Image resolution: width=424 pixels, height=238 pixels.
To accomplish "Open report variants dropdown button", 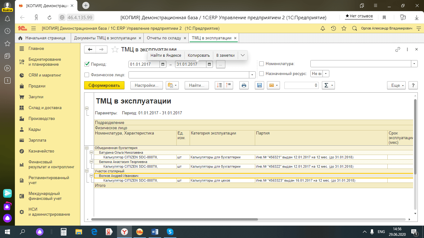I will [172, 85].
